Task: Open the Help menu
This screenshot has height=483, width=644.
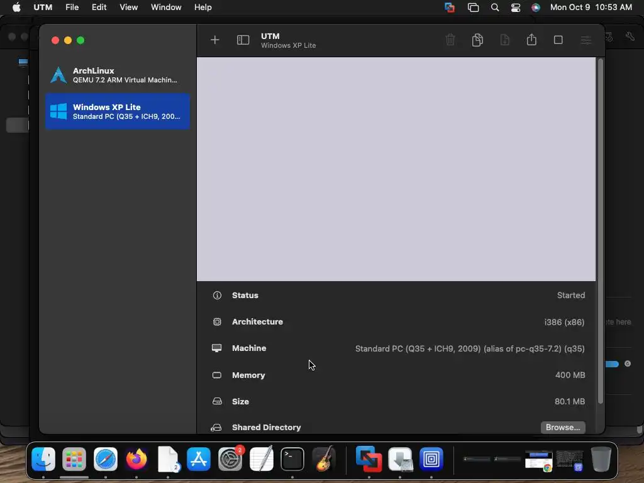Action: click(x=203, y=8)
